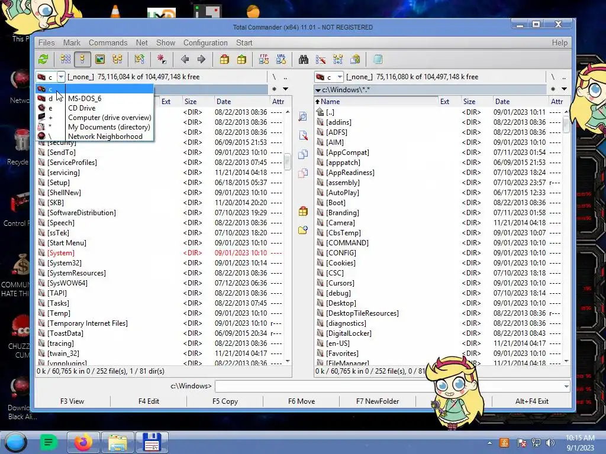Sort right panel by Name column header
This screenshot has width=606, height=454.
coord(376,102)
